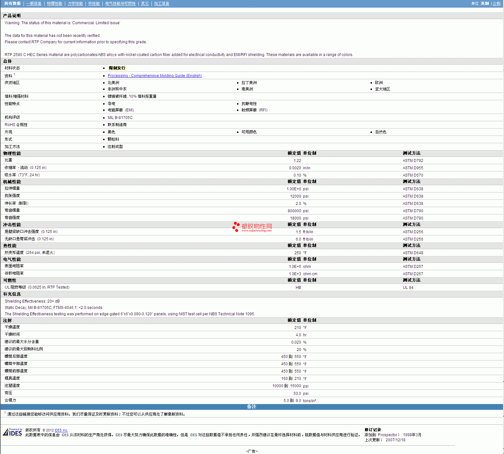Open the UL 94 test method link
The height and width of the screenshot is (454, 504).
(408, 288)
